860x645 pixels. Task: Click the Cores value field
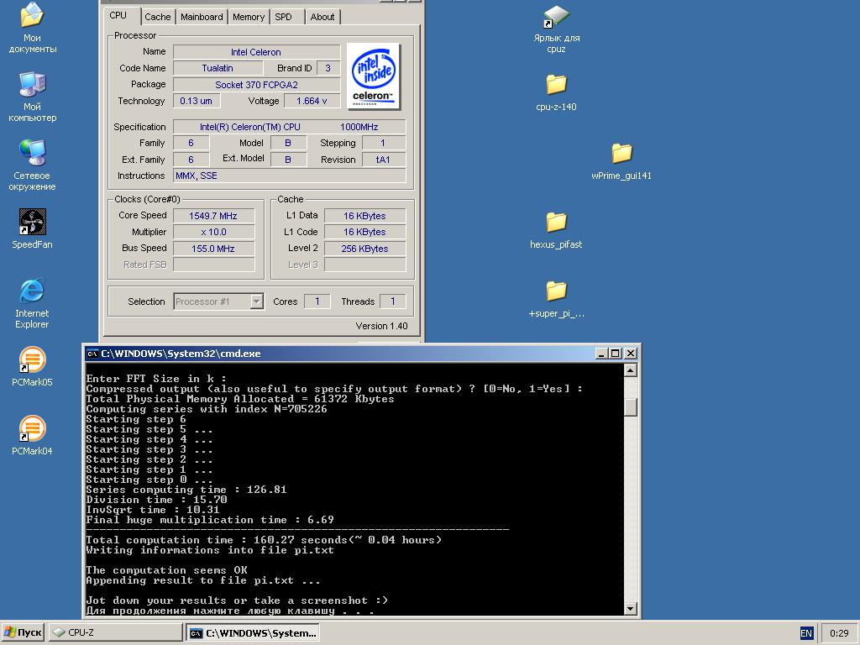pos(317,302)
